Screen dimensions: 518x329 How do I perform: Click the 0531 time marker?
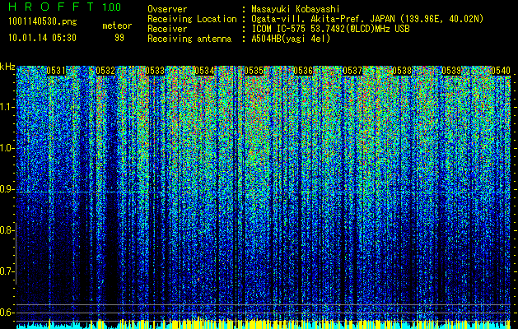tap(56, 71)
